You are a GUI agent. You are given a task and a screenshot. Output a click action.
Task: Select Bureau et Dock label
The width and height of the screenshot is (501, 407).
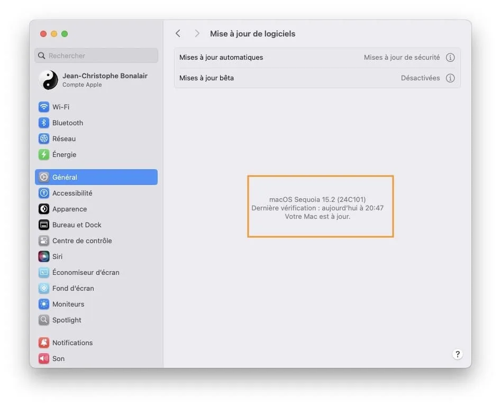click(77, 225)
